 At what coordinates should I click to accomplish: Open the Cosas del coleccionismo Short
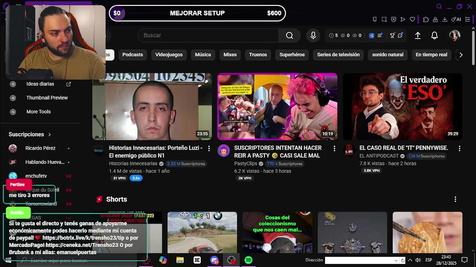click(277, 233)
